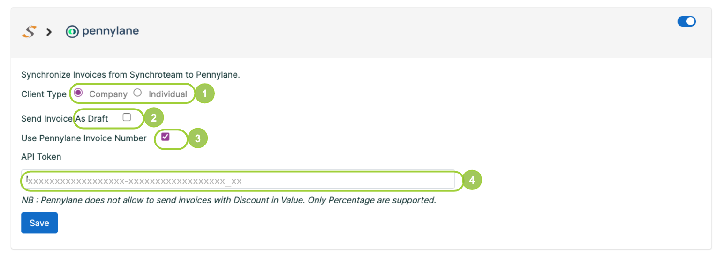
Task: Select the Company client type
Action: pos(78,93)
